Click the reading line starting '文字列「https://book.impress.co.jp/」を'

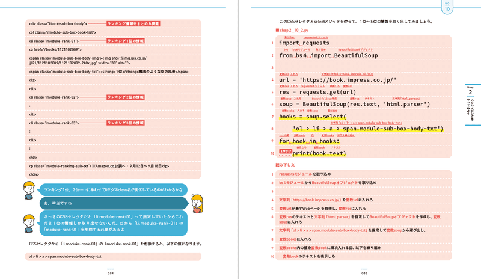pyautogui.click(x=326, y=200)
